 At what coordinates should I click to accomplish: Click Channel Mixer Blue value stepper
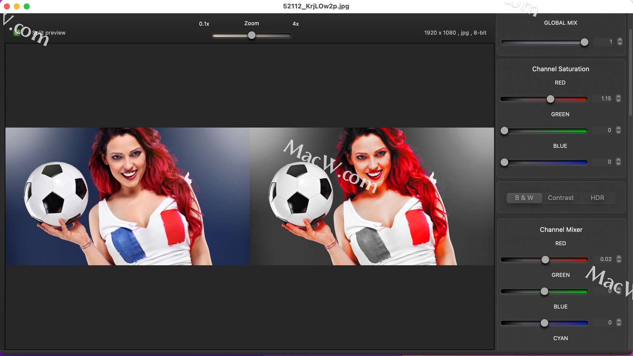pyautogui.click(x=619, y=322)
